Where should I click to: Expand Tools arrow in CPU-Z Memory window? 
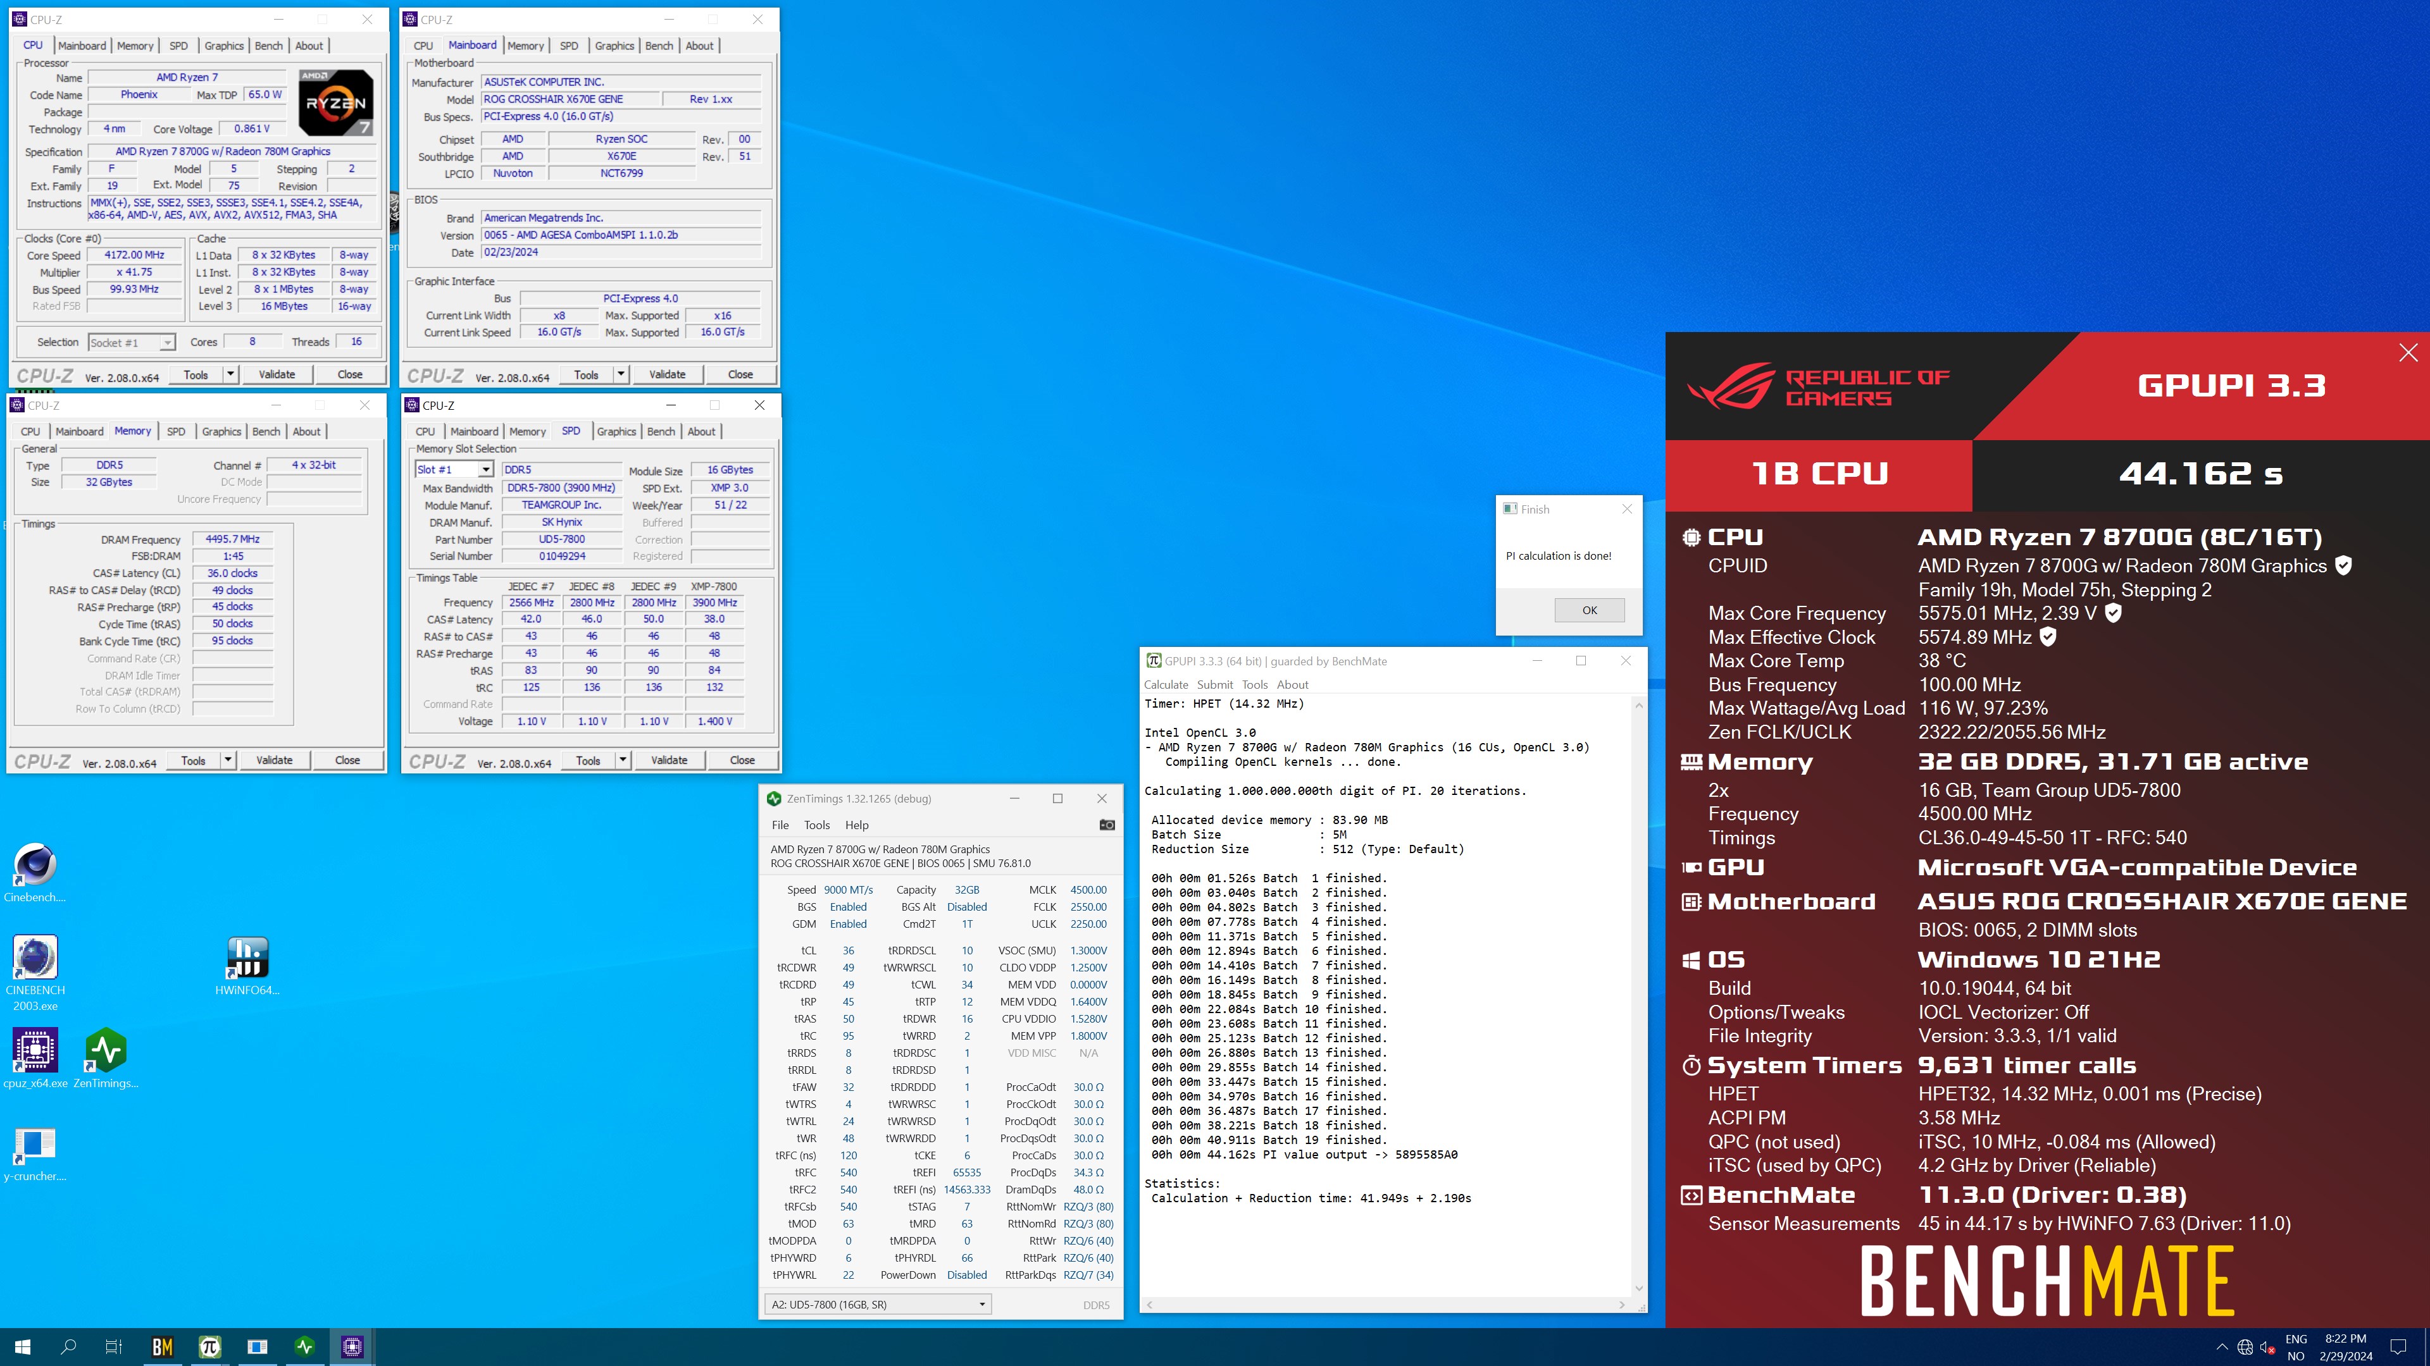pos(227,760)
